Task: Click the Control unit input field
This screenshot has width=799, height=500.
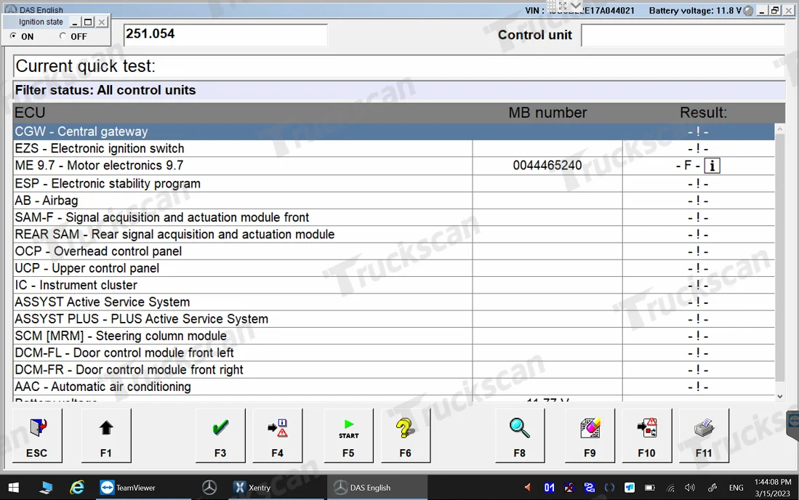Action: (683, 35)
